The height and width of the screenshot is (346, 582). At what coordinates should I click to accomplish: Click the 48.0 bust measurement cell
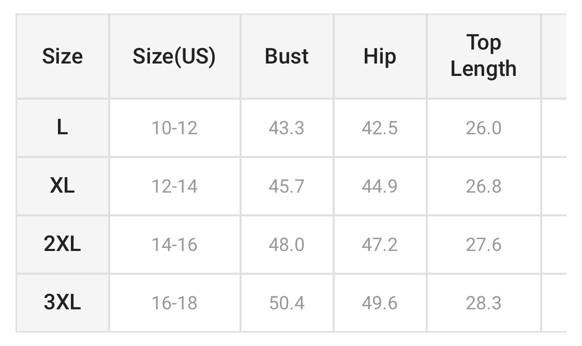pos(287,244)
